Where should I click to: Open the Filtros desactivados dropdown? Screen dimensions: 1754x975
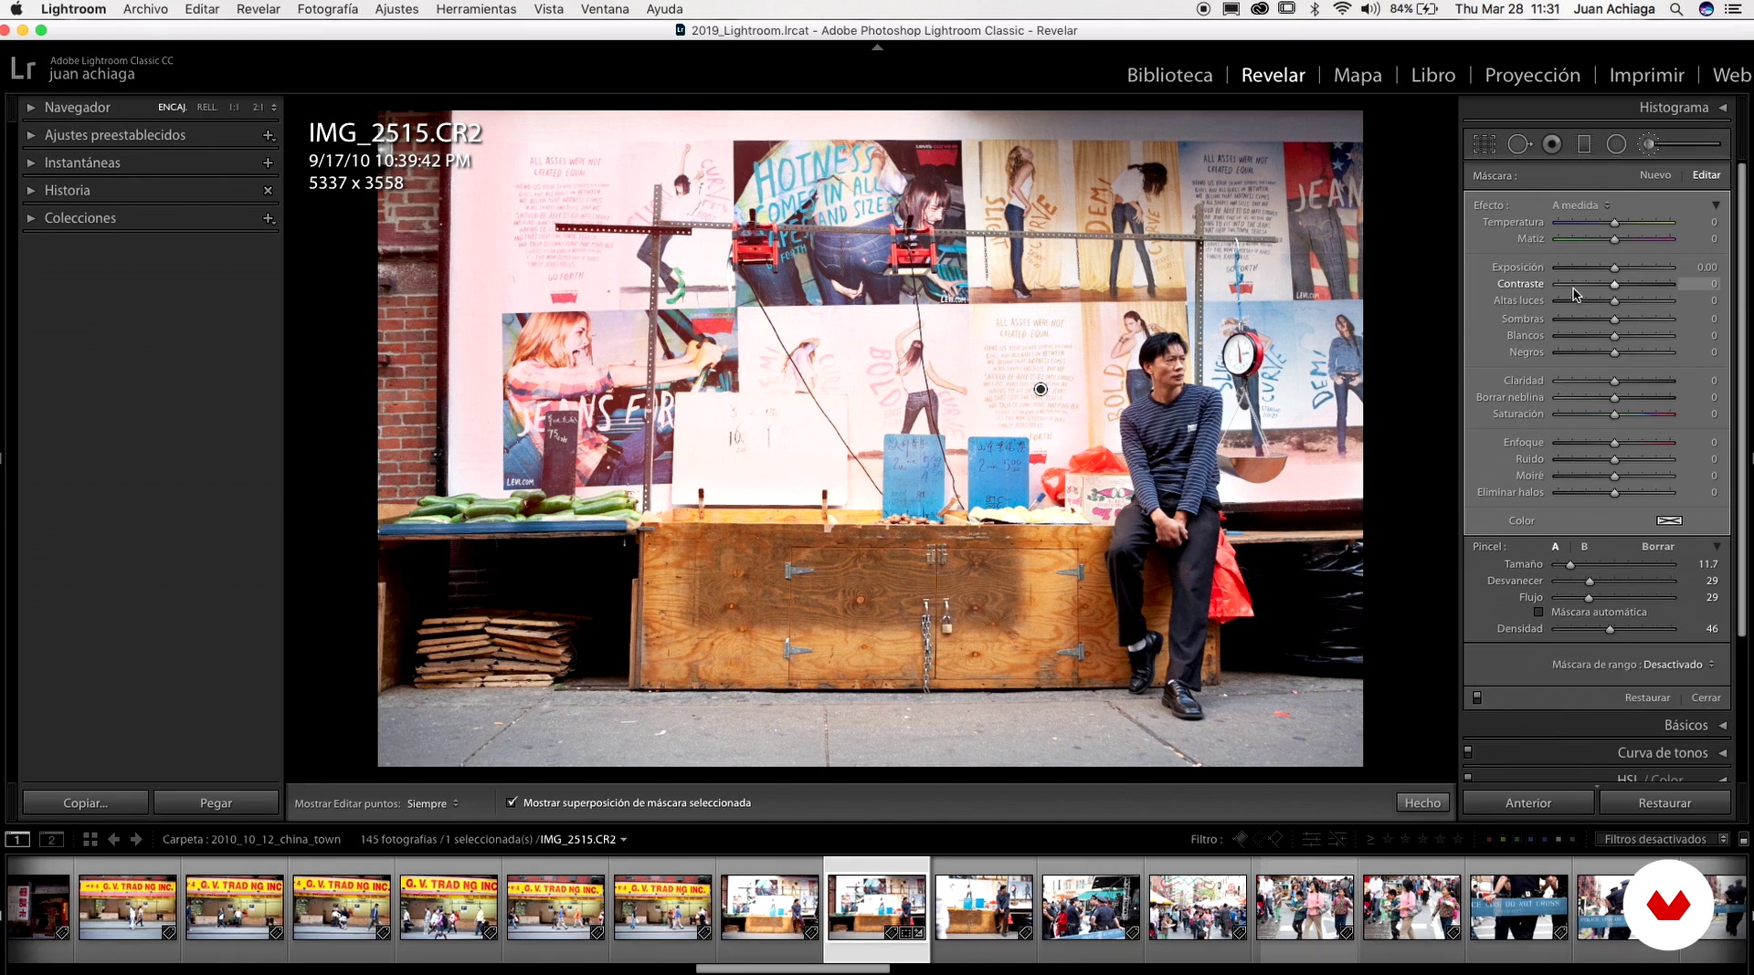1663,839
